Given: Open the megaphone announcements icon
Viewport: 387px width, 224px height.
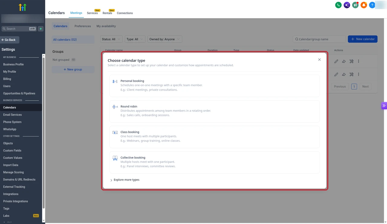Looking at the screenshot, I should click(x=355, y=5).
